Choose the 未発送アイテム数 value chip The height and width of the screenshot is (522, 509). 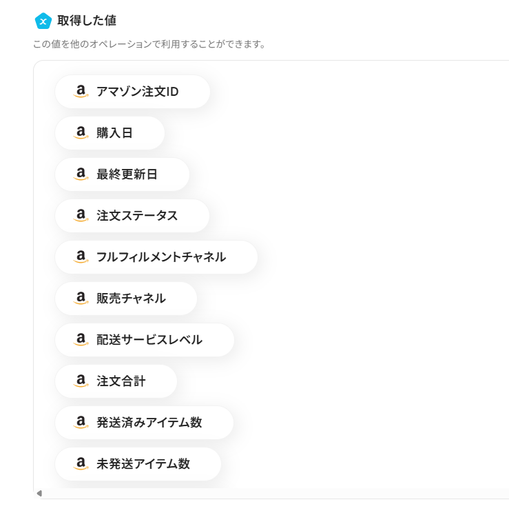pos(138,464)
